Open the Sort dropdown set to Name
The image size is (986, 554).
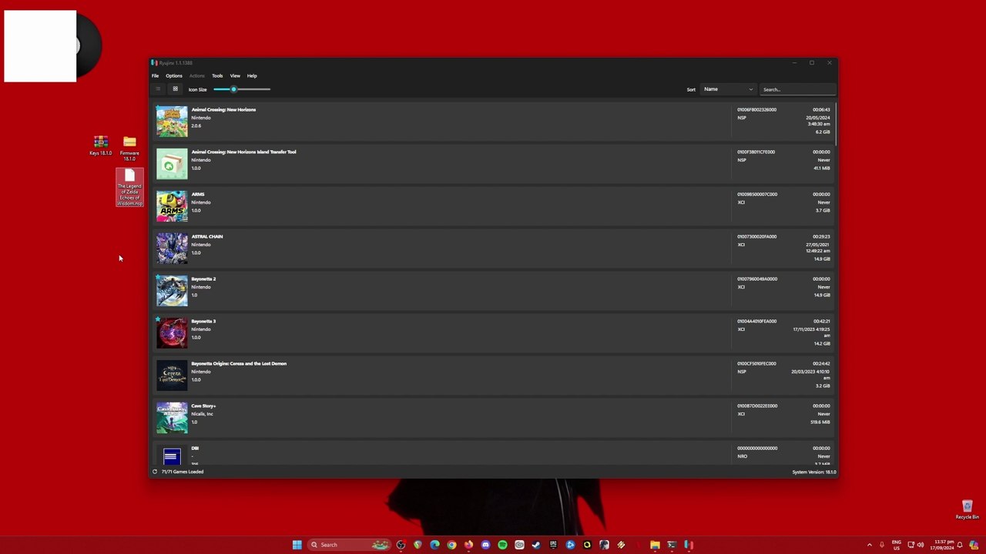pos(728,89)
